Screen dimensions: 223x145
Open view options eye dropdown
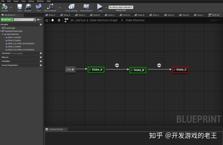click(x=39, y=19)
